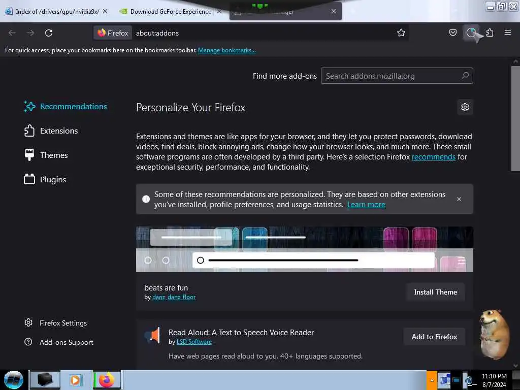Open Add-ons Support from sidebar
The height and width of the screenshot is (390, 520).
59,342
